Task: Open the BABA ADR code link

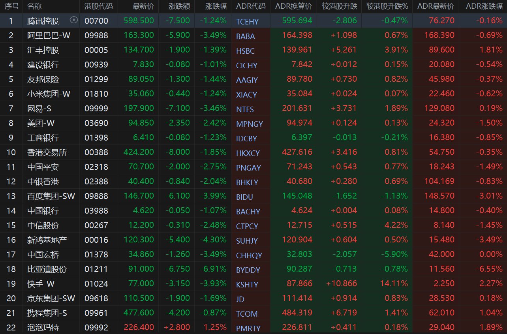Action: [x=246, y=36]
